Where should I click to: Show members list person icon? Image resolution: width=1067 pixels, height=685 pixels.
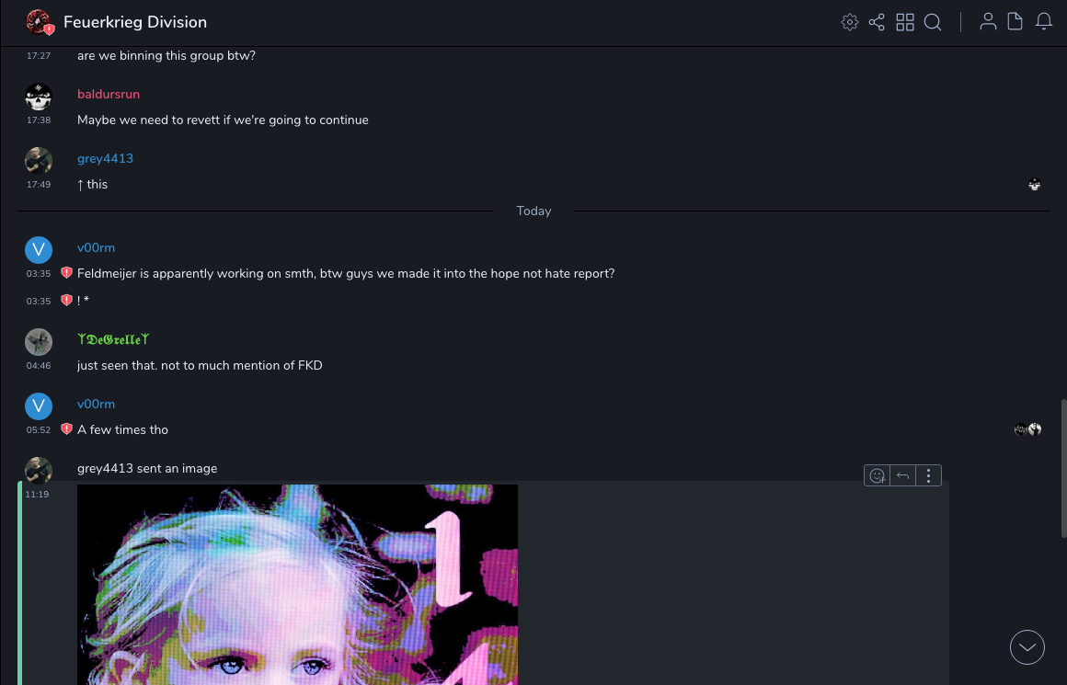tap(988, 22)
